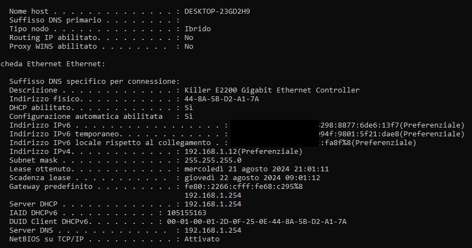The width and height of the screenshot is (472, 248).
Task: Click the DUID Client DHCPv6 value
Action: 257,222
